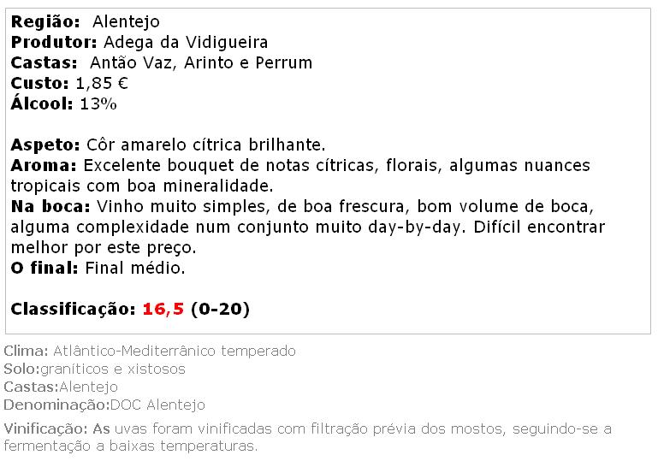Click the tropicais com boa mineralidade text
The image size is (658, 461).
[142, 186]
